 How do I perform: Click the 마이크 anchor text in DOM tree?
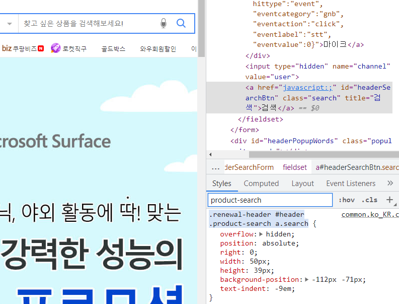(x=335, y=44)
